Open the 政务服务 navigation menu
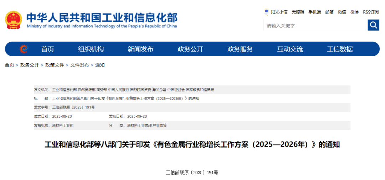This screenshot has height=180, width=385. (240, 49)
